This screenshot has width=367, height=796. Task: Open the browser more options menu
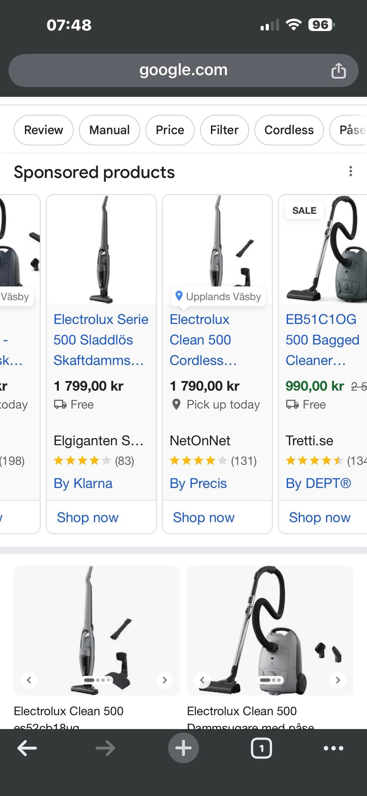333,748
